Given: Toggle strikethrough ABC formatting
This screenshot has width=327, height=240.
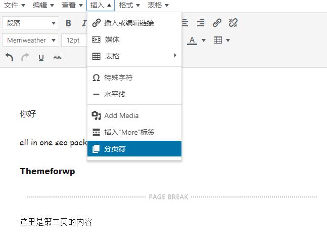Looking at the screenshot, I should (57, 57).
